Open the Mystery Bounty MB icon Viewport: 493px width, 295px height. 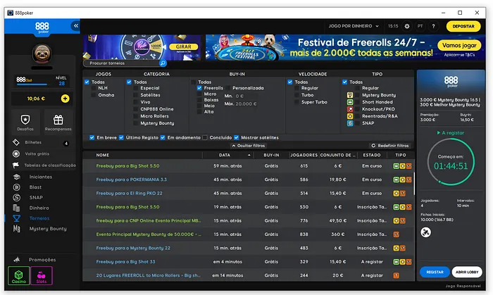coord(16,229)
